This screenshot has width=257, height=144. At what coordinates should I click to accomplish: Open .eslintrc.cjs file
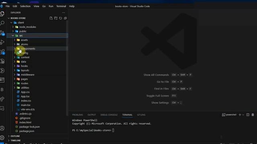click(25, 114)
